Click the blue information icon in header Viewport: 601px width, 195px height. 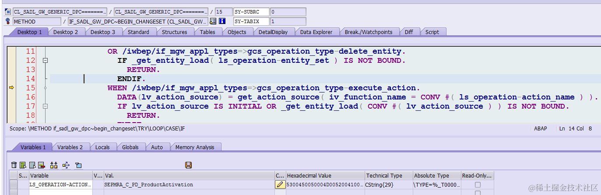point(222,21)
